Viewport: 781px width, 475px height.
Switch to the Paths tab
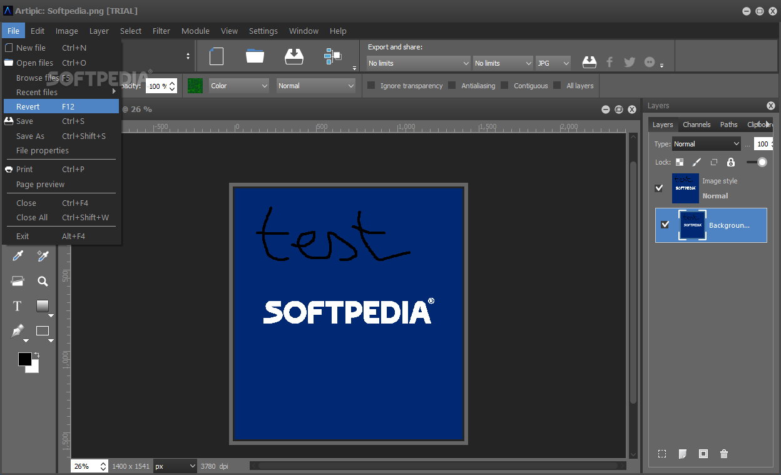[x=729, y=125]
